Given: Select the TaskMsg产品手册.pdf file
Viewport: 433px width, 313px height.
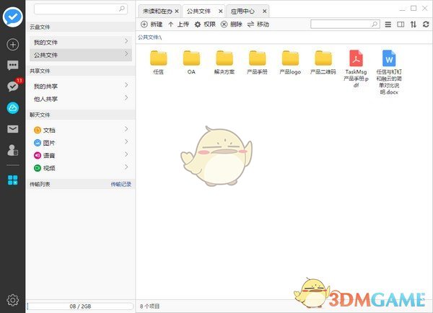Looking at the screenshot, I should [356, 69].
